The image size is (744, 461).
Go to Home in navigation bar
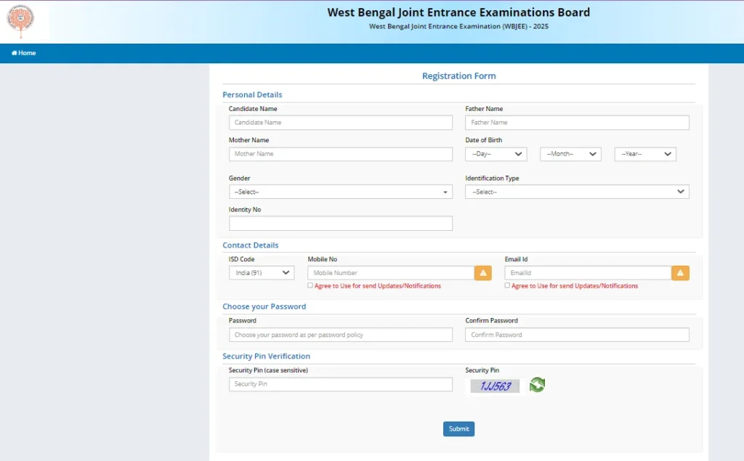[24, 53]
